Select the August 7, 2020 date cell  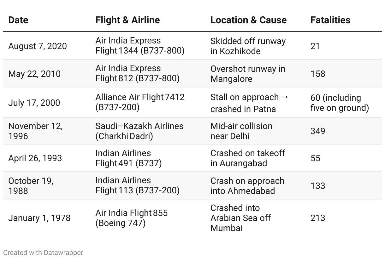click(x=38, y=46)
